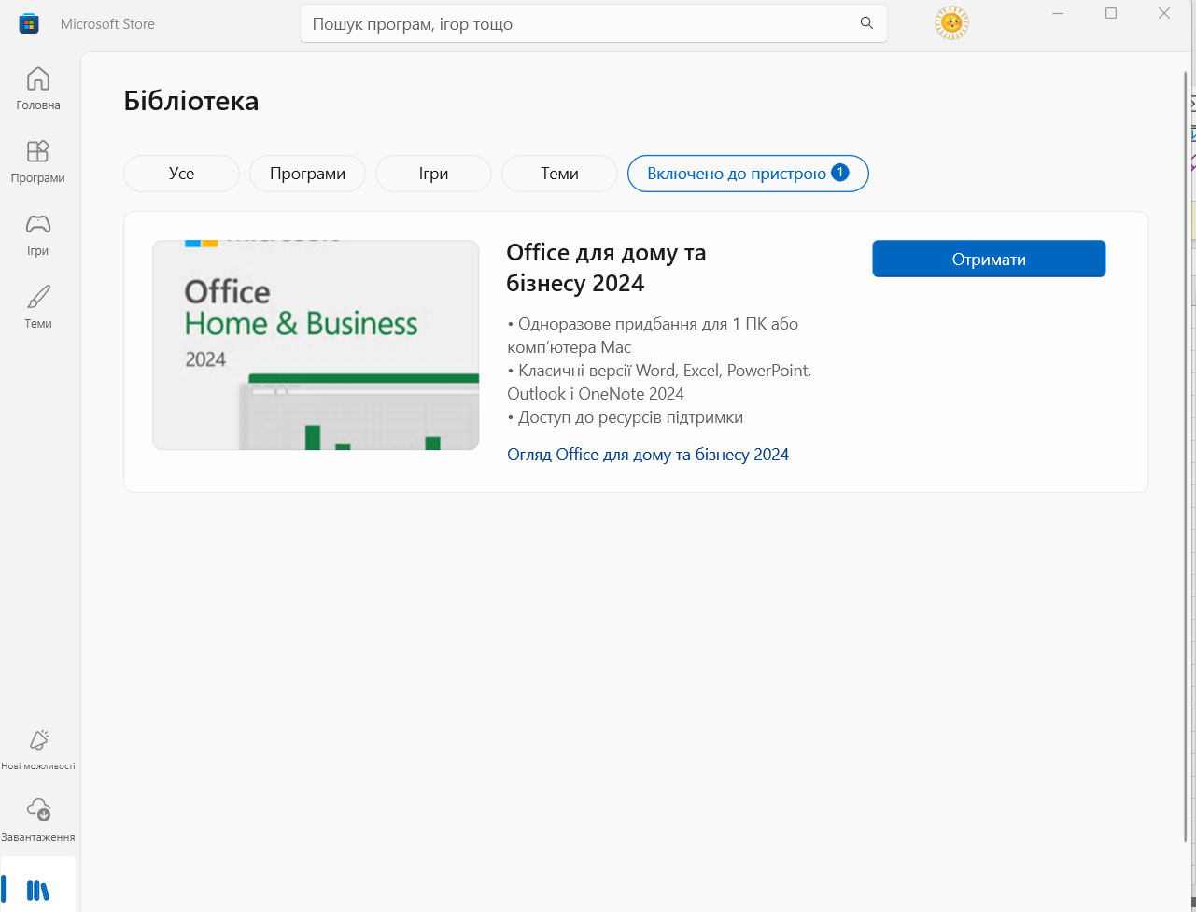1196x912 pixels.
Task: Click the Office Home & Business 2024 thumbnail
Action: (316, 345)
